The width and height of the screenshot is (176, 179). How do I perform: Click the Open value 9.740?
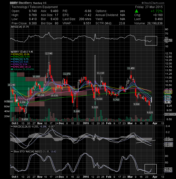click(33, 11)
